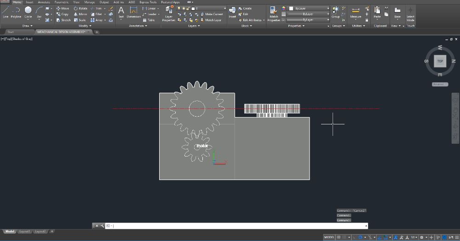Select the Text annotation tool
Image resolution: width=460 pixels, height=241 pixels.
coord(121,12)
